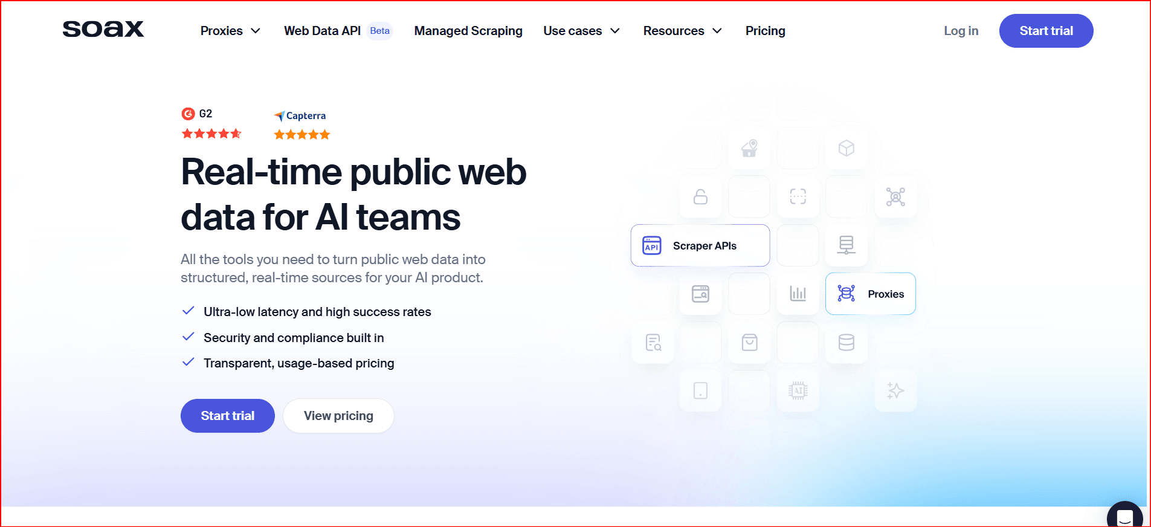Click the SOAX logo

coord(103,29)
